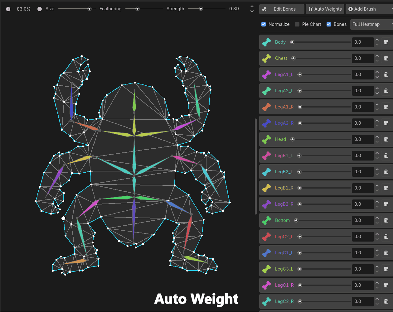Click the zoom out minus icon
The height and width of the screenshot is (312, 393).
(x=40, y=9)
